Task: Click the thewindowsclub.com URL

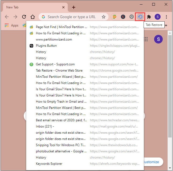Action: tap(114, 145)
